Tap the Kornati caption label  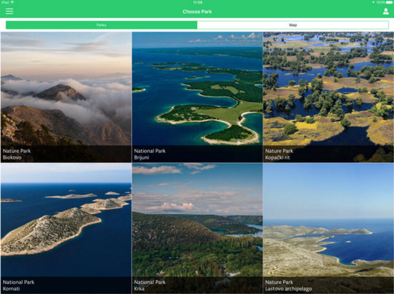[10, 288]
